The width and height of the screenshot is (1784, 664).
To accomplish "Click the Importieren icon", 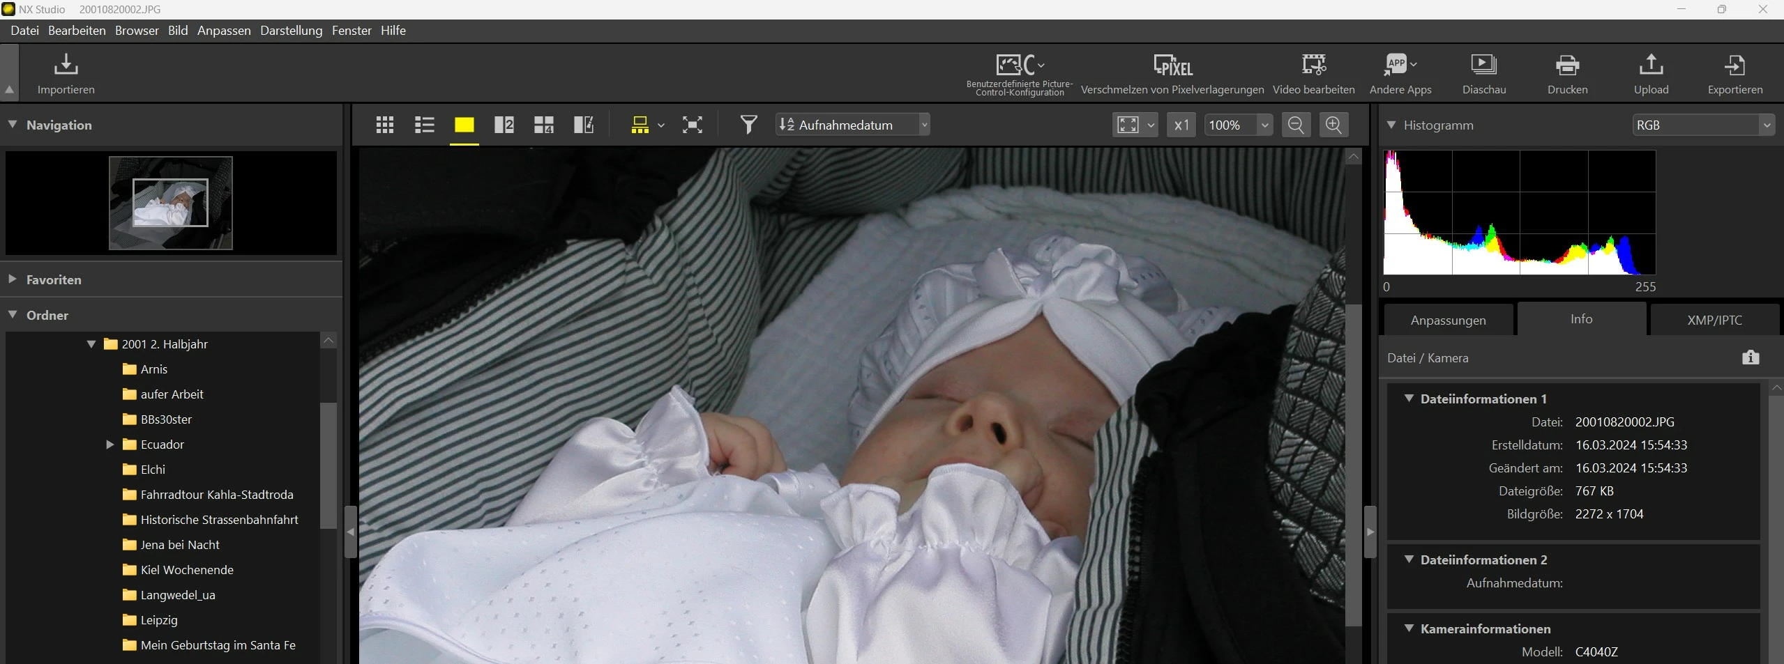I will tap(66, 65).
